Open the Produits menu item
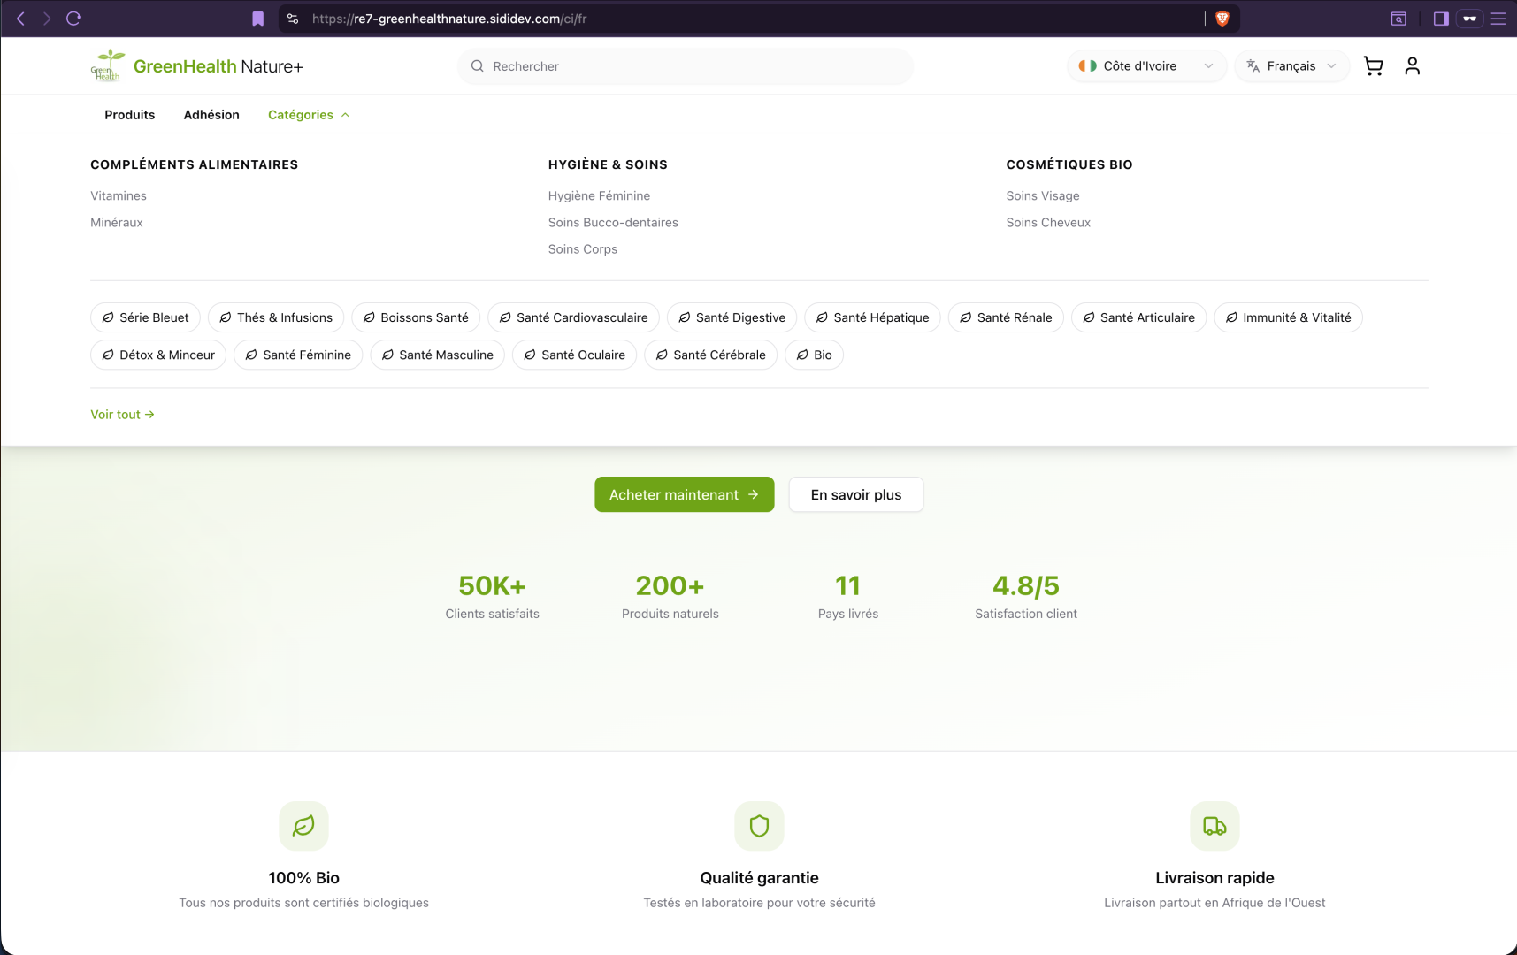The image size is (1517, 955). pyautogui.click(x=129, y=115)
